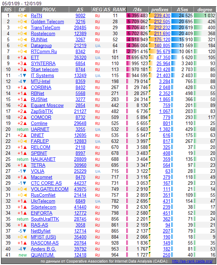Click the prefixes column header

pyautogui.click(x=160, y=10)
